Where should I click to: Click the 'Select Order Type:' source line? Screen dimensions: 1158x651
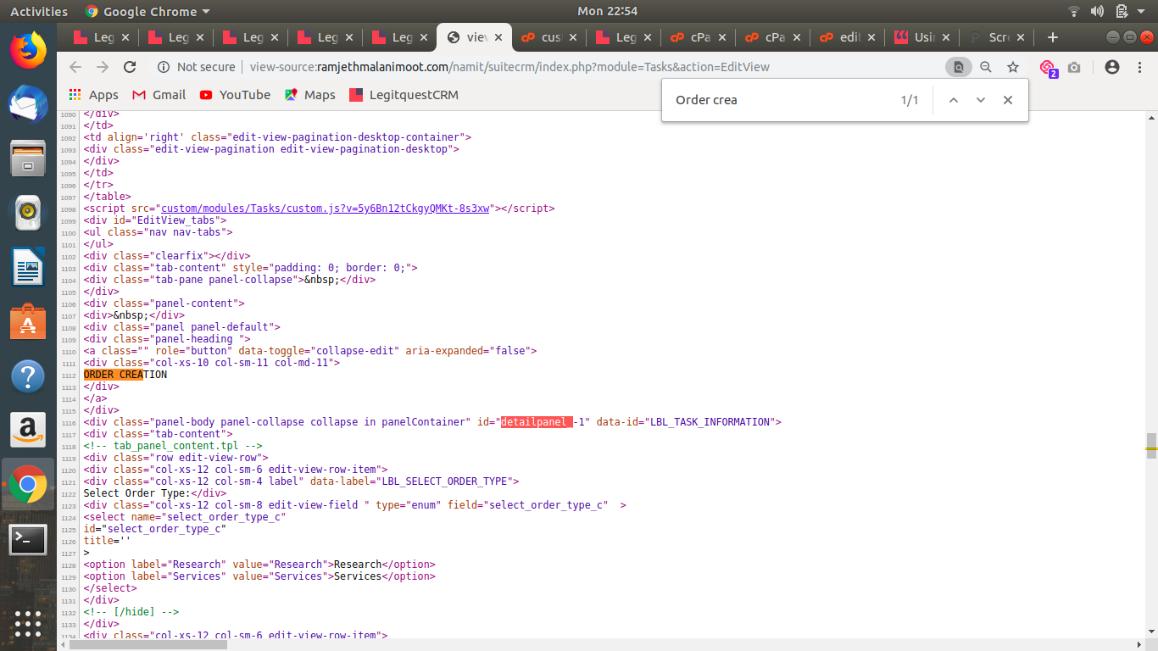pos(154,492)
